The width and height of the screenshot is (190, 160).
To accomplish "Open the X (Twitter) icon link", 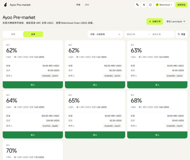I will [144, 5].
